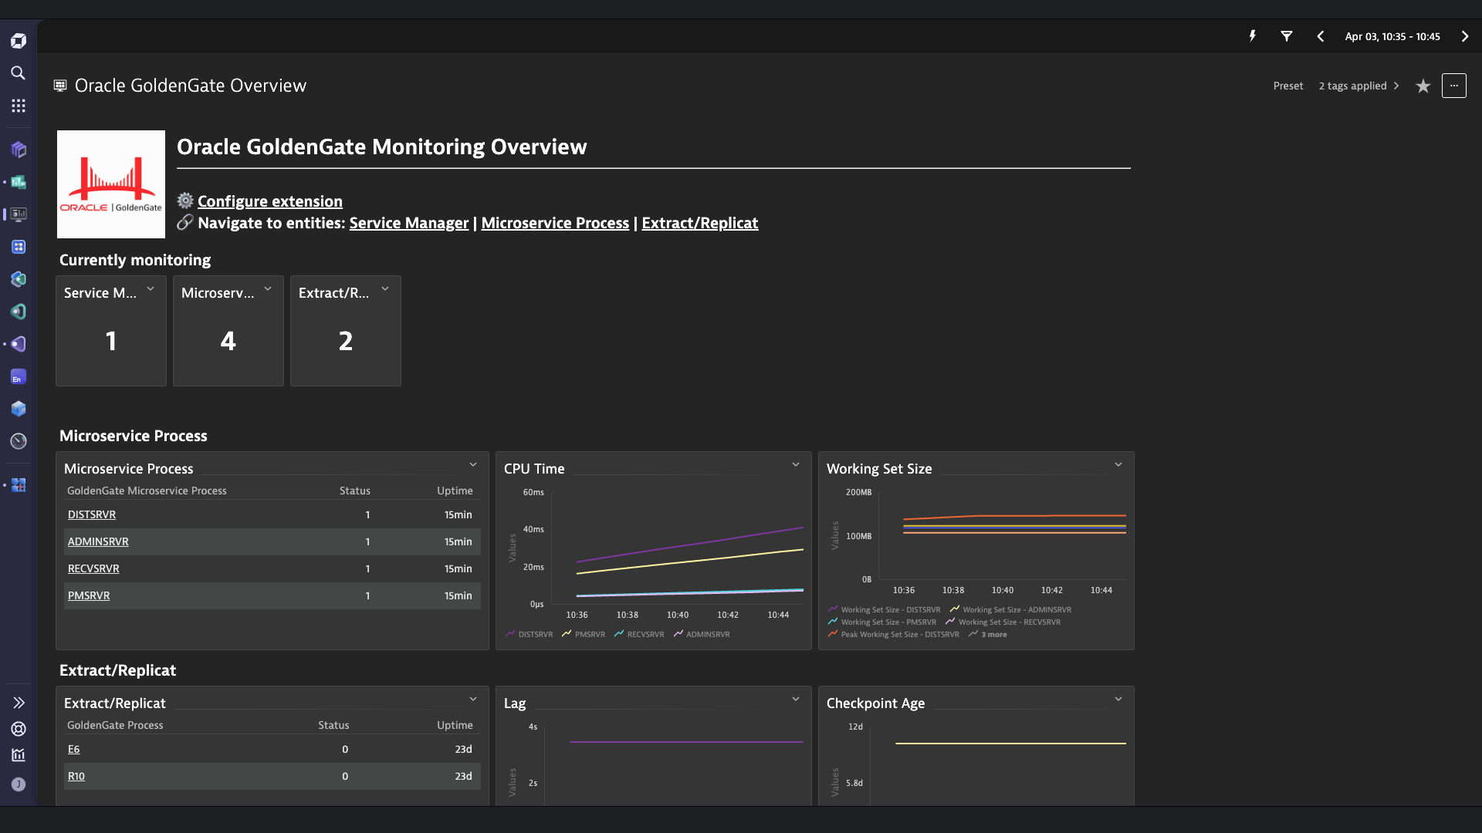Open the purple stacked-cubes app in sidebar

[x=19, y=150]
